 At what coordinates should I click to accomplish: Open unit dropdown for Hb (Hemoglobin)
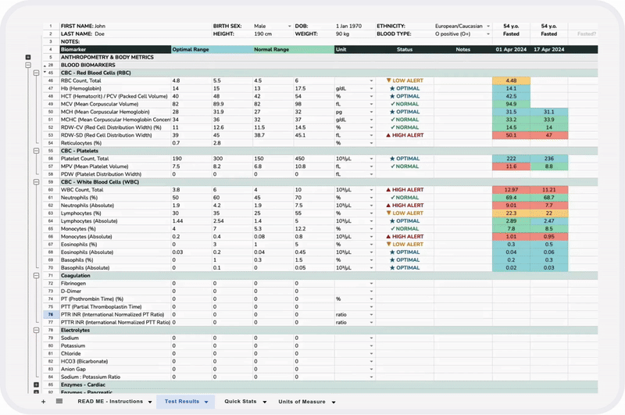click(371, 88)
